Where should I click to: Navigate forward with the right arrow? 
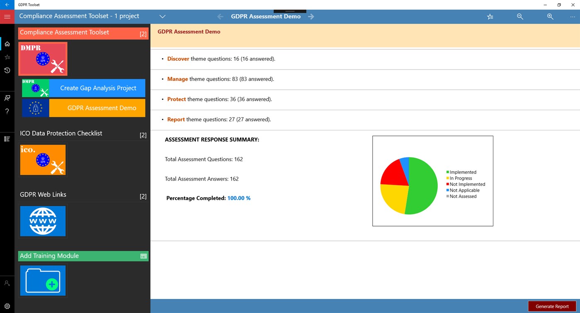point(311,17)
